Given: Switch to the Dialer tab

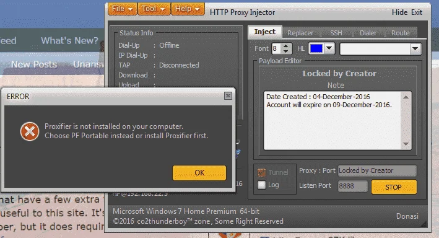Looking at the screenshot, I should [368, 33].
